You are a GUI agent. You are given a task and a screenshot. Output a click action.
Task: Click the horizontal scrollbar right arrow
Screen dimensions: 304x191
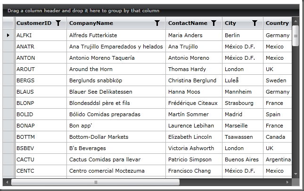coord(288,182)
